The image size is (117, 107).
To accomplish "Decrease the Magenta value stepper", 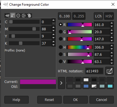I will click(54, 31).
